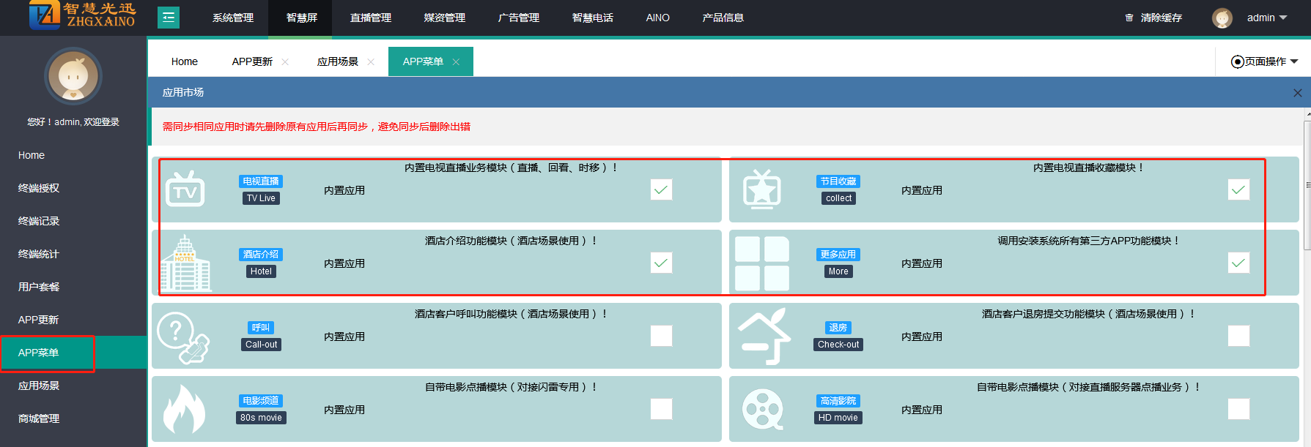Click the HD movie film reel icon
The image size is (1311, 447).
(762, 410)
